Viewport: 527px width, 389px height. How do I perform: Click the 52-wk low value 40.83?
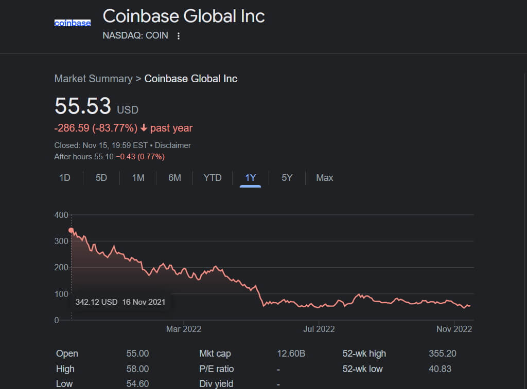pos(440,369)
